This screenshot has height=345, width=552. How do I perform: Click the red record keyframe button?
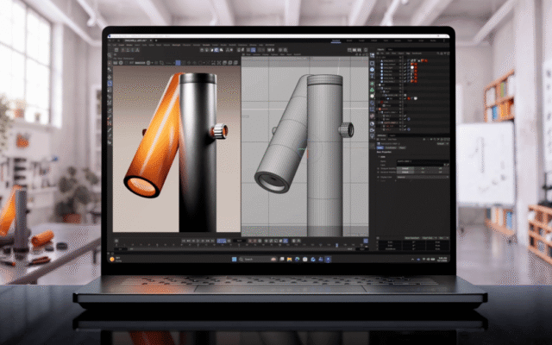coord(250,241)
